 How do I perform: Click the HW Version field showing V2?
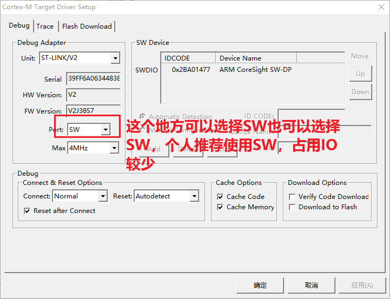(x=93, y=95)
